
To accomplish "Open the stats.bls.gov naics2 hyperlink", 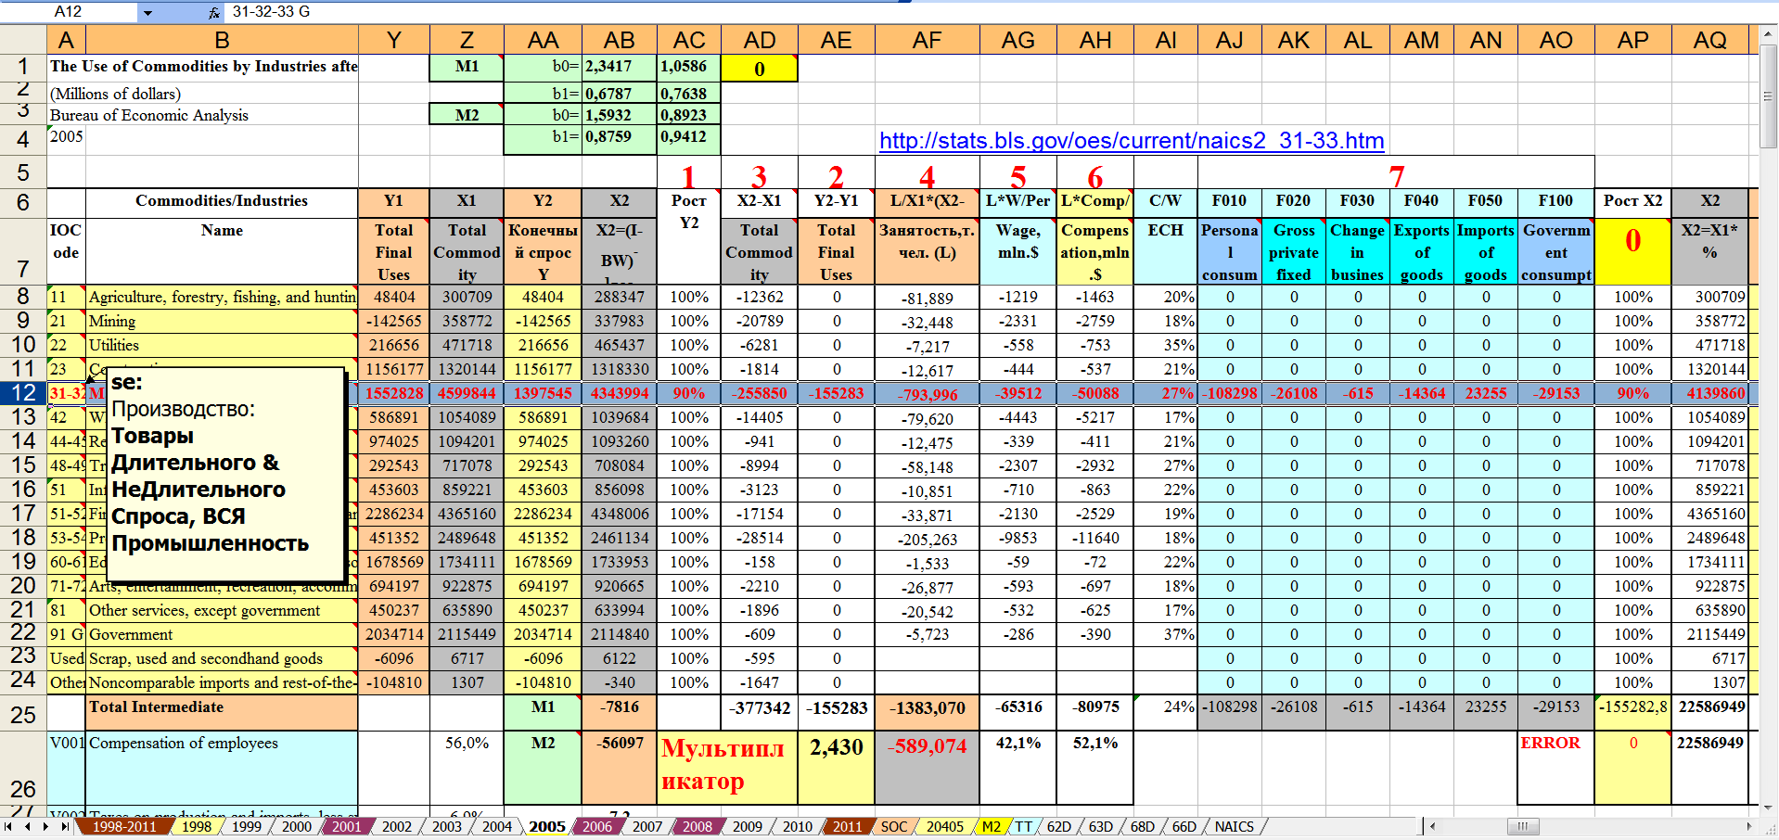I will (x=1131, y=140).
